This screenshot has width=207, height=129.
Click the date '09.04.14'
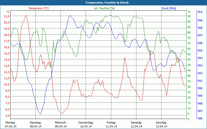point(61,126)
